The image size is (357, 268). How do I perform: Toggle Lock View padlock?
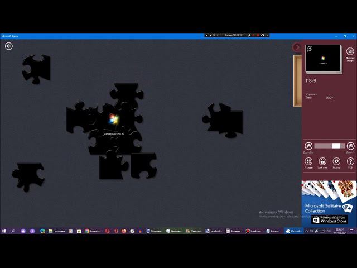[x=322, y=161]
